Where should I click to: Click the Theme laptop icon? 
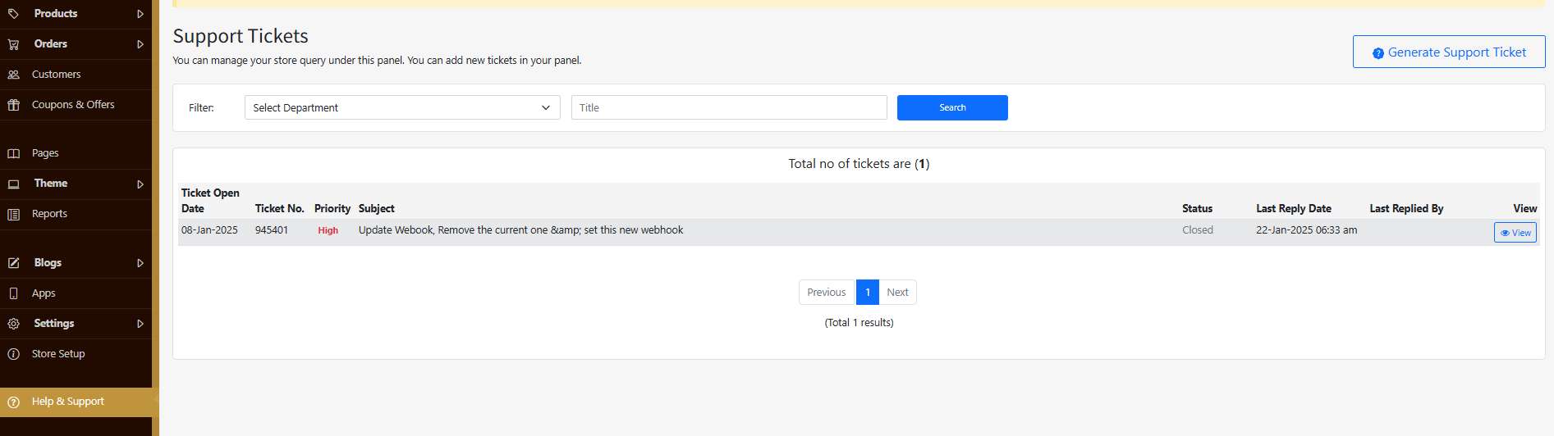(x=13, y=184)
